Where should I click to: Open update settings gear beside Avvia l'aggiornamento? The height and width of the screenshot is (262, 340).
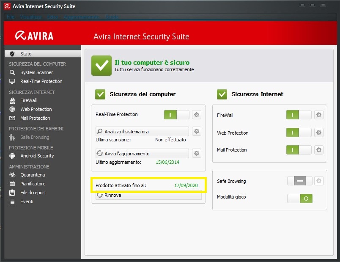click(x=197, y=153)
